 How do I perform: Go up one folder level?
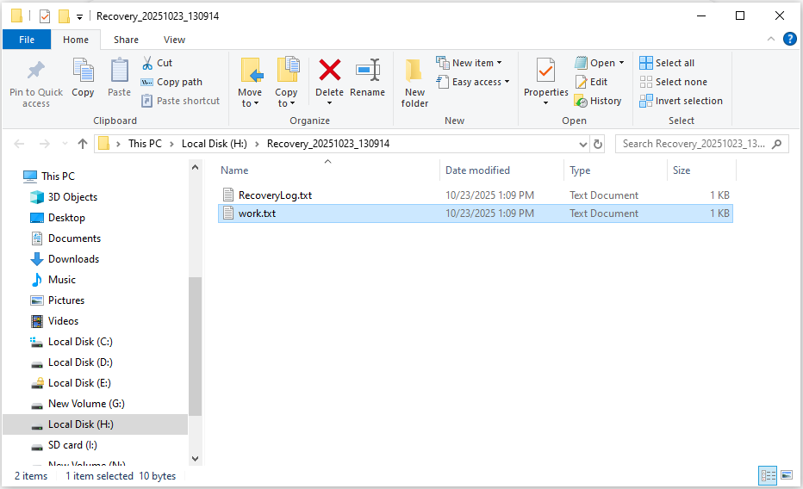click(83, 144)
